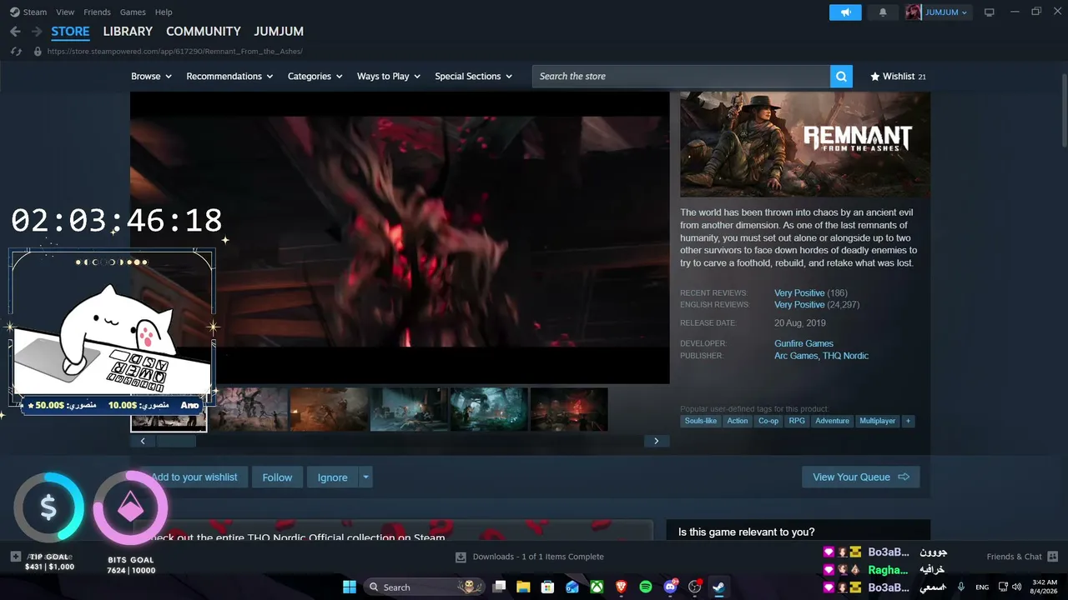Switch to the LIBRARY tab
This screenshot has height=600, width=1068.
point(128,32)
